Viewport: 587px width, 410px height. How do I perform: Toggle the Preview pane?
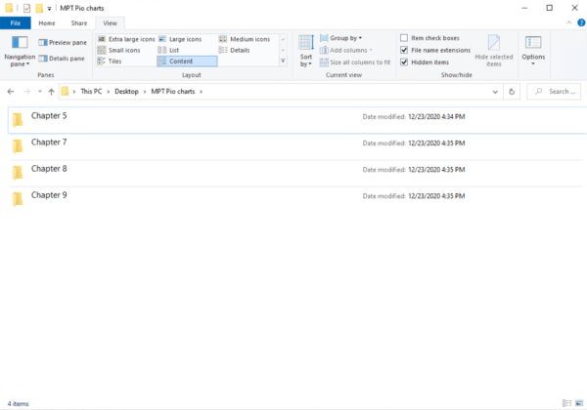[62, 43]
